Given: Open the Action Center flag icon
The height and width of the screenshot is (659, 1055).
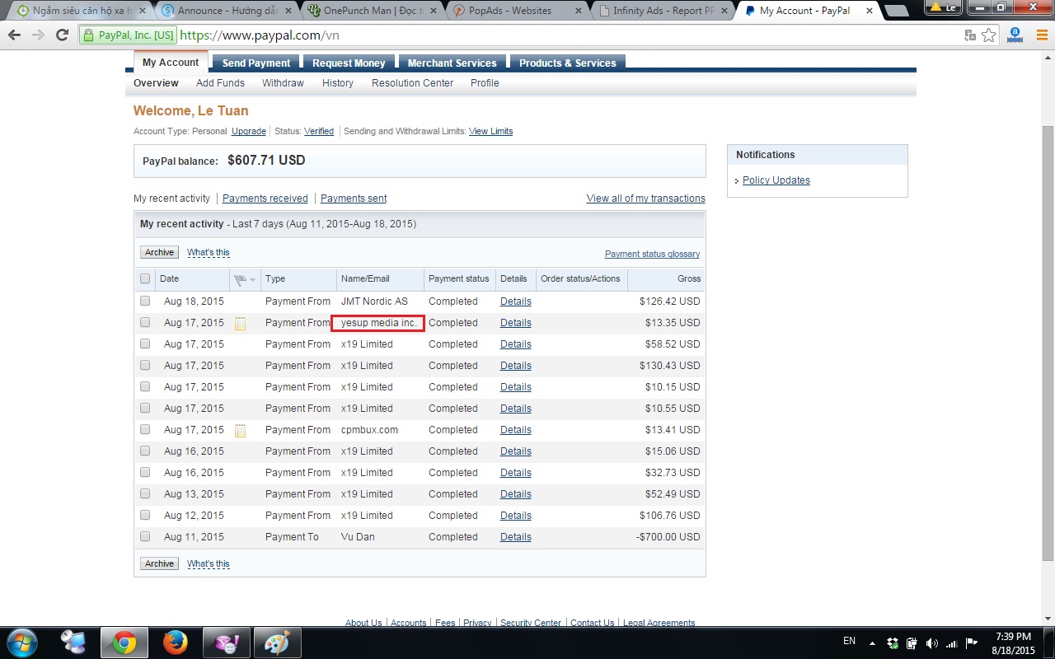Looking at the screenshot, I should 972,643.
